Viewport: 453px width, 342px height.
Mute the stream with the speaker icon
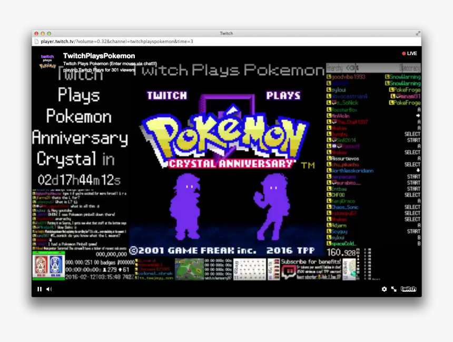[49, 289]
